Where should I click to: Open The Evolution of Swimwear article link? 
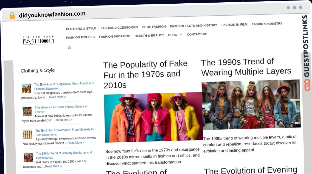click(64, 132)
